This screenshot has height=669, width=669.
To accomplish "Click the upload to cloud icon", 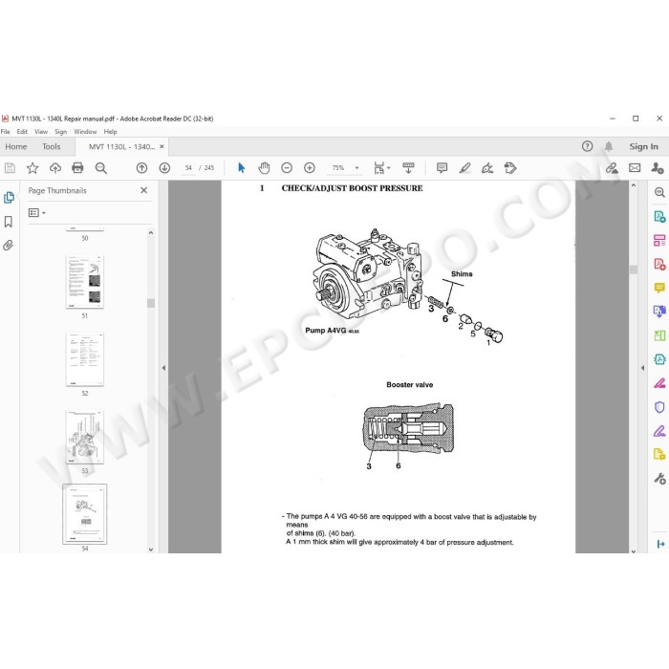I will [x=55, y=168].
